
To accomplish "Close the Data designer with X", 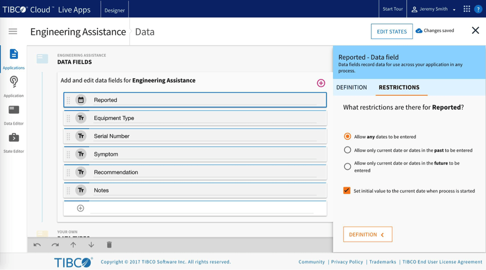I will pyautogui.click(x=476, y=30).
